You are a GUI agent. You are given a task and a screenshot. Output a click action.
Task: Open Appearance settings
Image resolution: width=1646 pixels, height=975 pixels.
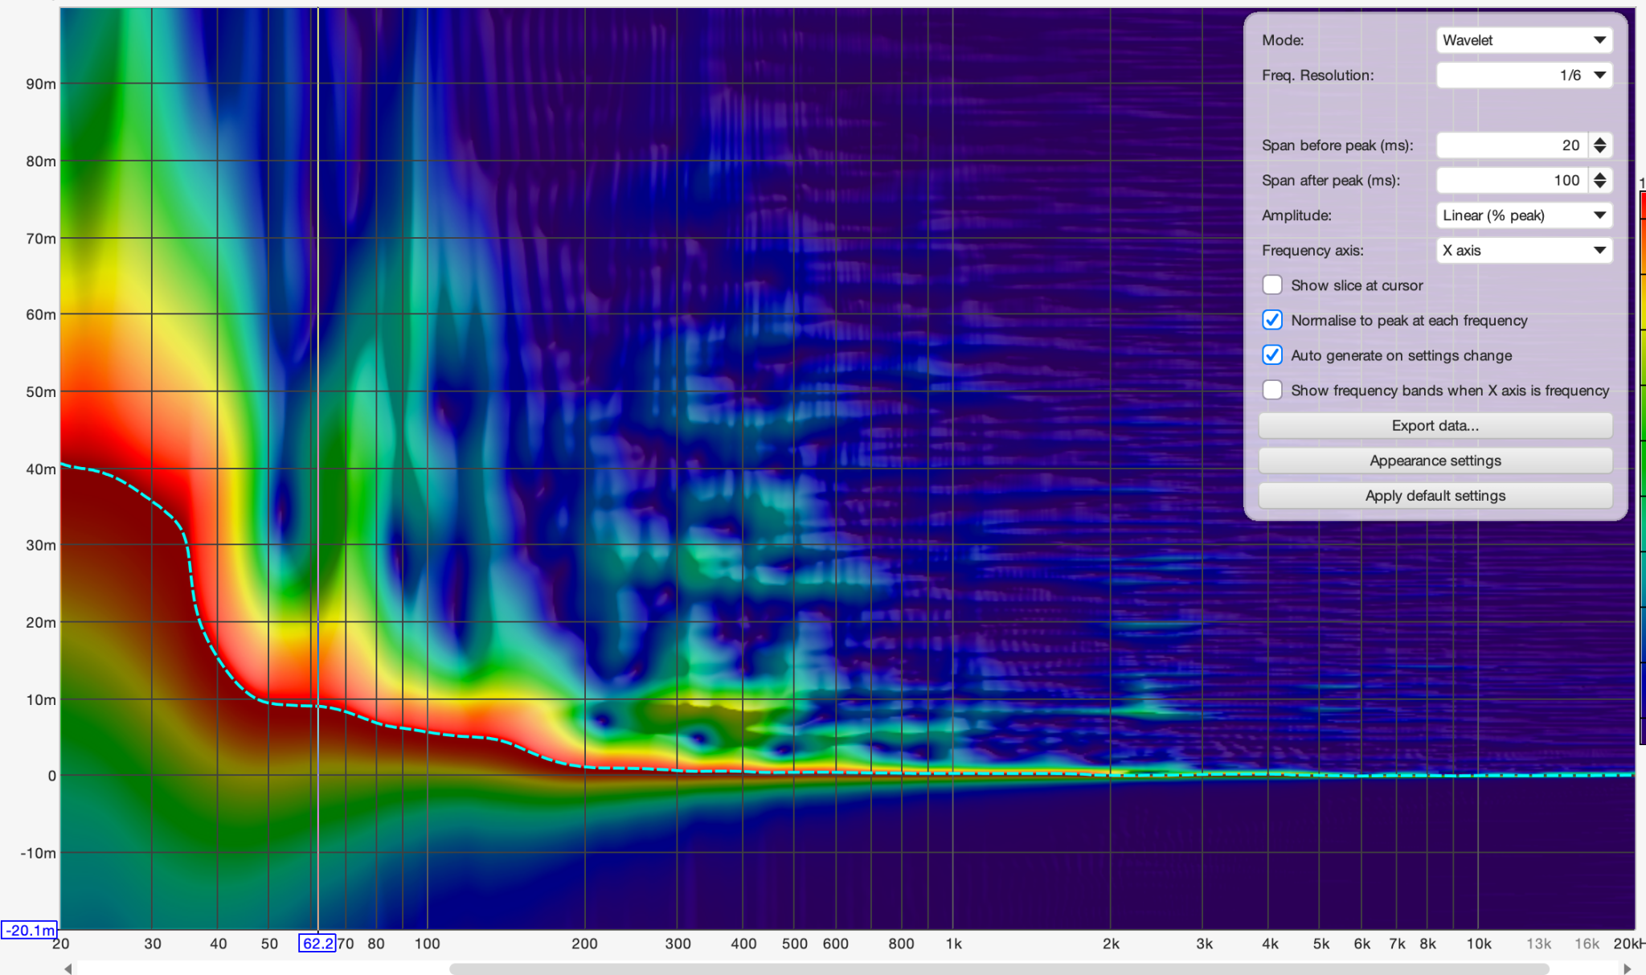point(1435,461)
